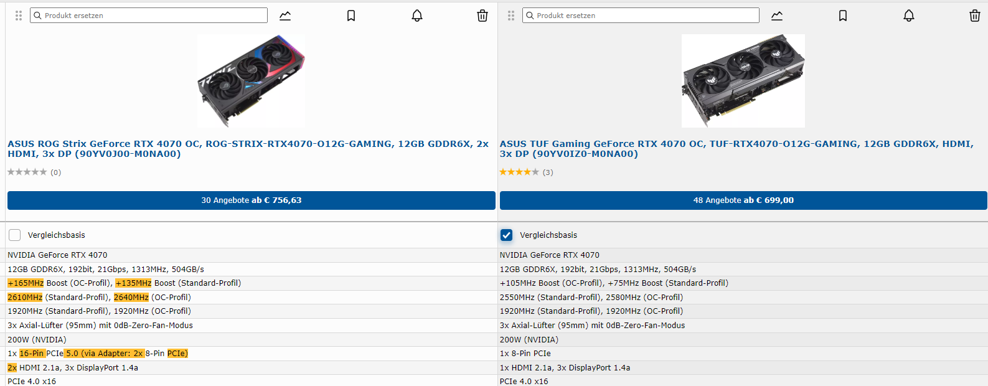Open price history chart for TUF Gaming

click(x=777, y=16)
